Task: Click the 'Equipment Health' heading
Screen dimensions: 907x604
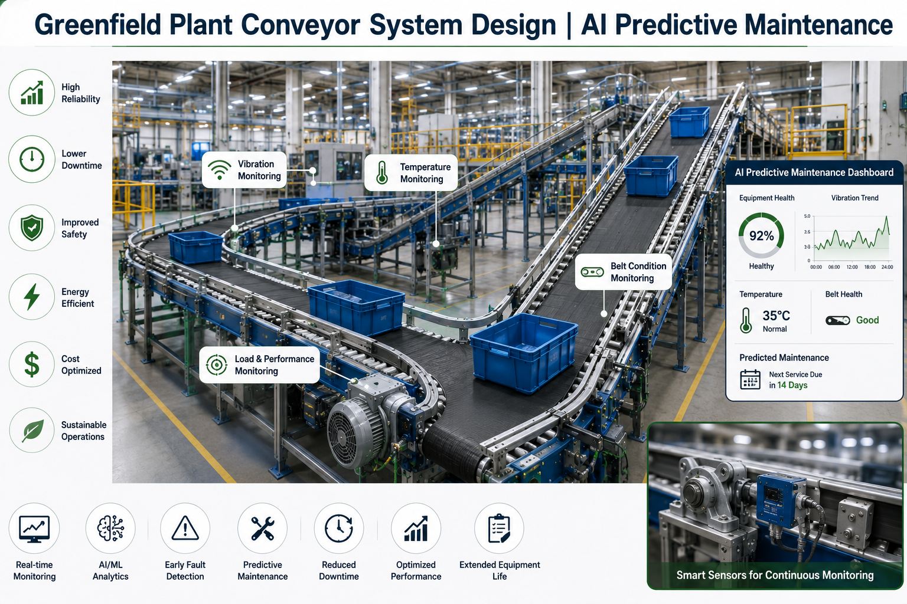Action: click(766, 198)
